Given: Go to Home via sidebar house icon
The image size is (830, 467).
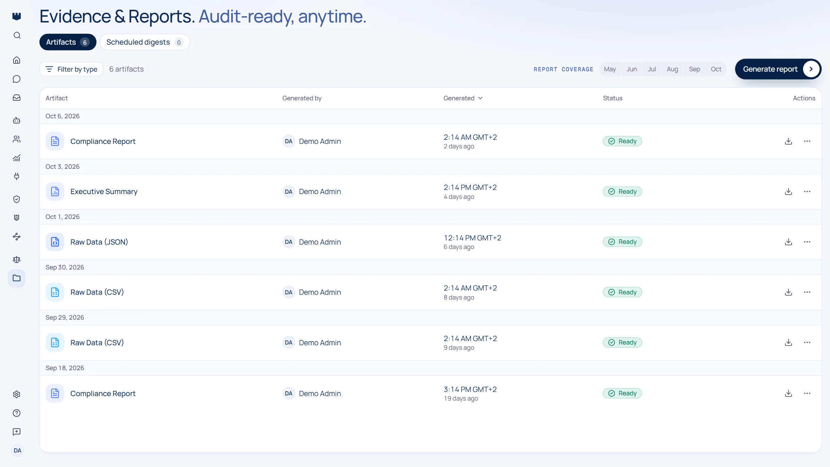Looking at the screenshot, I should (17, 60).
